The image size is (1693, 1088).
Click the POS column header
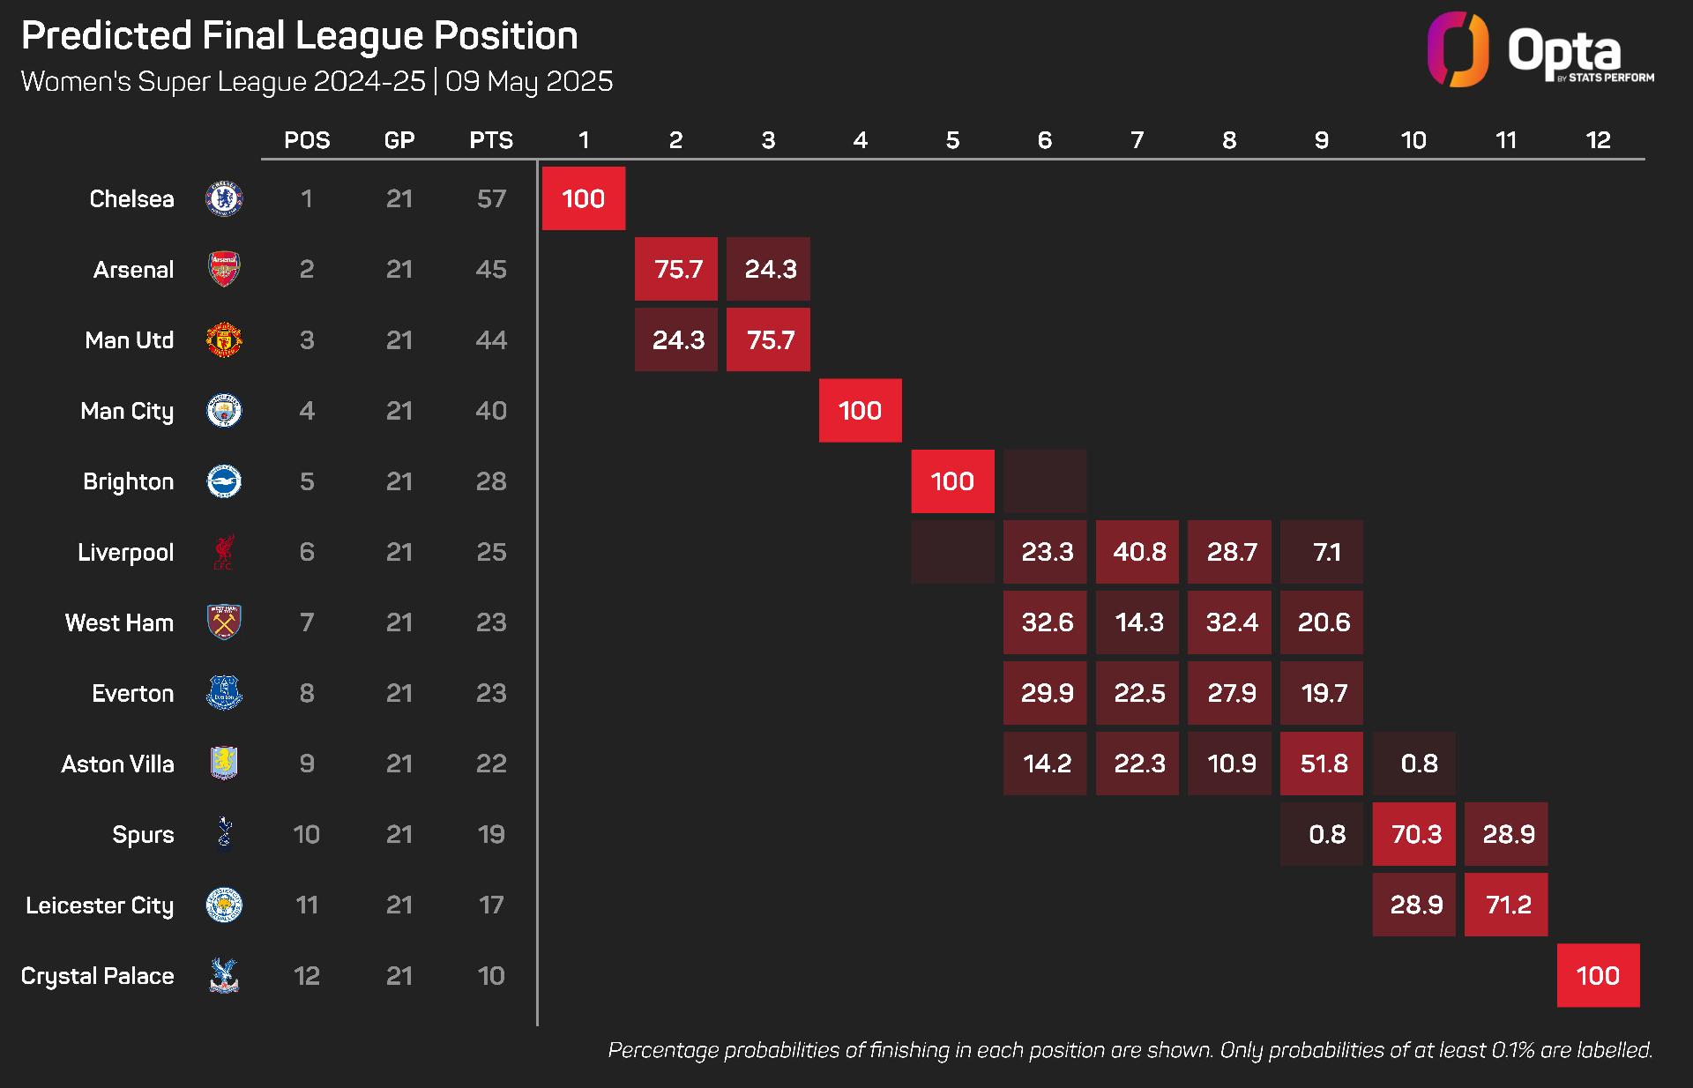coord(307,140)
